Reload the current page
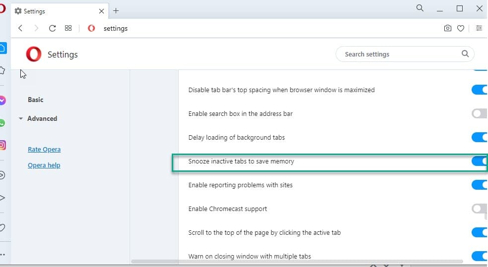Viewport: 488px width, 267px height. tap(52, 28)
